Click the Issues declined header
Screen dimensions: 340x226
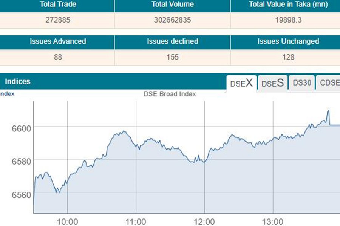coord(172,41)
